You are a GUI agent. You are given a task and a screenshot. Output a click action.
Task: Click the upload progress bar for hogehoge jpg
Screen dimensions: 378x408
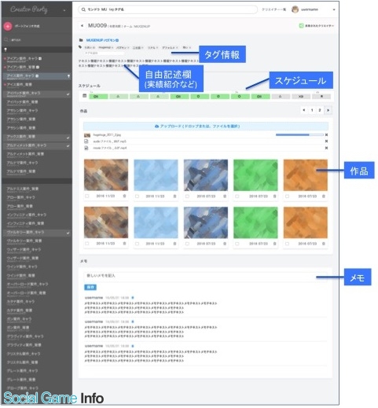pos(299,134)
